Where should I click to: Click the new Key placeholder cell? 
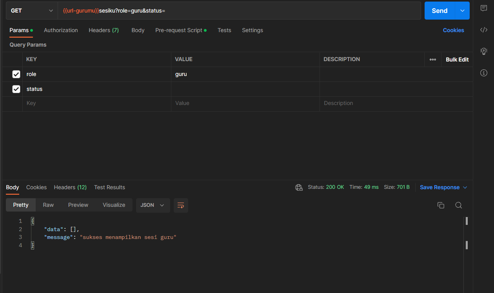(x=97, y=103)
